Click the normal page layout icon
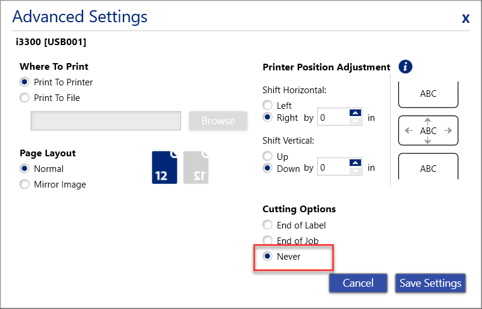 (164, 167)
